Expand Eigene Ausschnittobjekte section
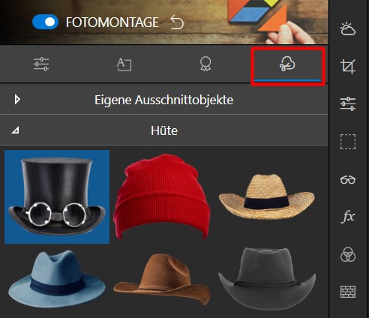369x318 pixels. click(17, 99)
